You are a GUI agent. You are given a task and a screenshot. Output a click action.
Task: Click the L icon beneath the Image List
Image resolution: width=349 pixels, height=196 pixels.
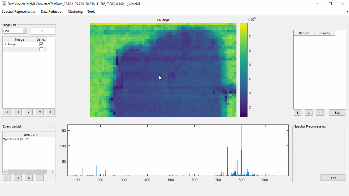(51, 112)
